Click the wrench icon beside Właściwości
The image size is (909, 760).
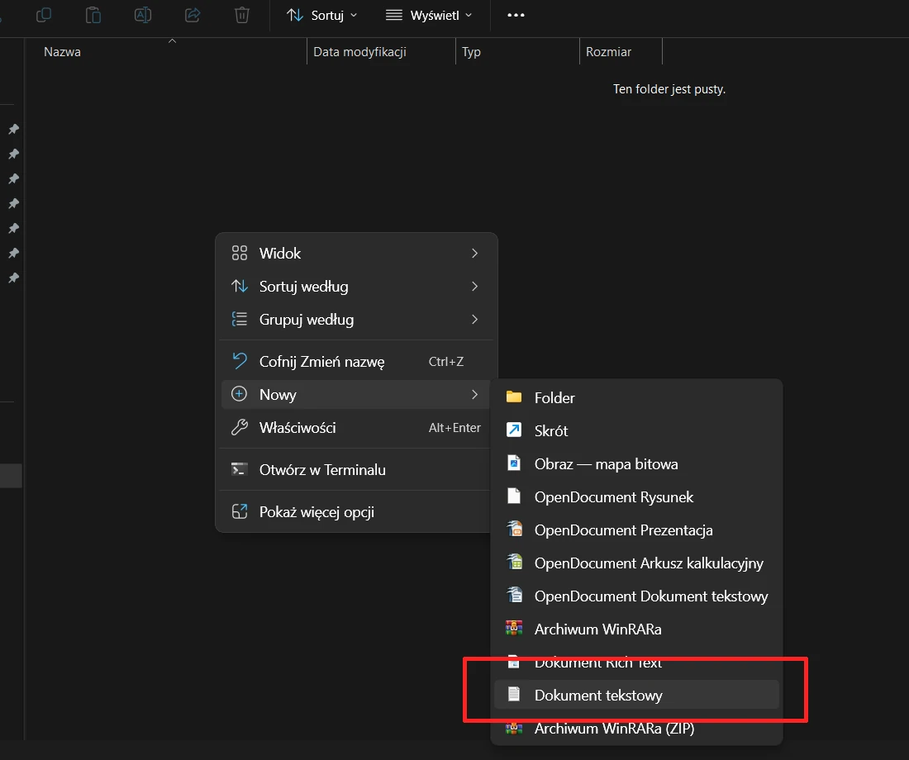240,427
